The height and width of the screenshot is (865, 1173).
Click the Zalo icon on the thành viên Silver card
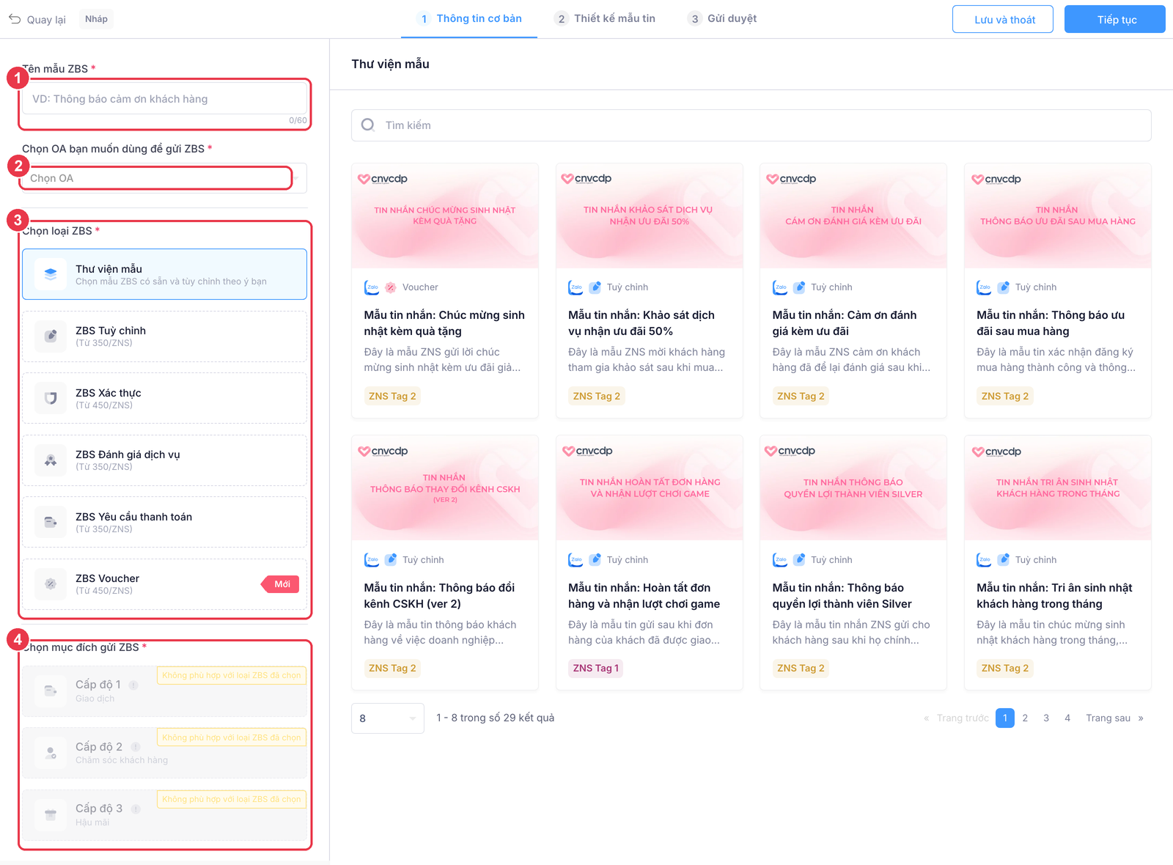780,560
